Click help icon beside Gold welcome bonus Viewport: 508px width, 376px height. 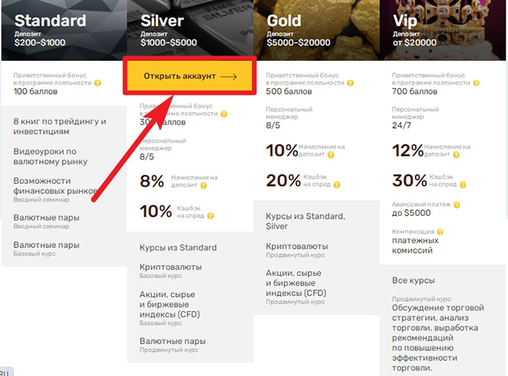(x=350, y=83)
